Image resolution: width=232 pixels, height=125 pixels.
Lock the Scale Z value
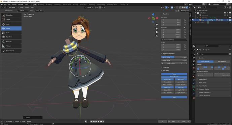click(x=185, y=50)
